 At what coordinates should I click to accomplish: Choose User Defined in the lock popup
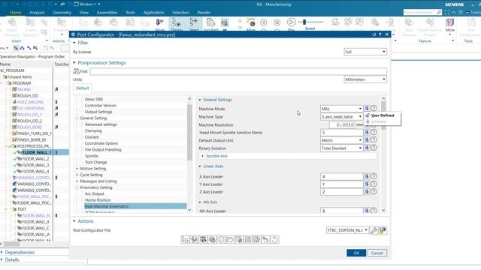pos(383,115)
